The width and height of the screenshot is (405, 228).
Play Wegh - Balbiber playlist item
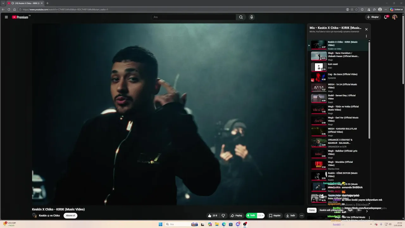coord(338,154)
